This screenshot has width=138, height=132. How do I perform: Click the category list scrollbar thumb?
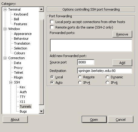pyautogui.click(x=41, y=62)
